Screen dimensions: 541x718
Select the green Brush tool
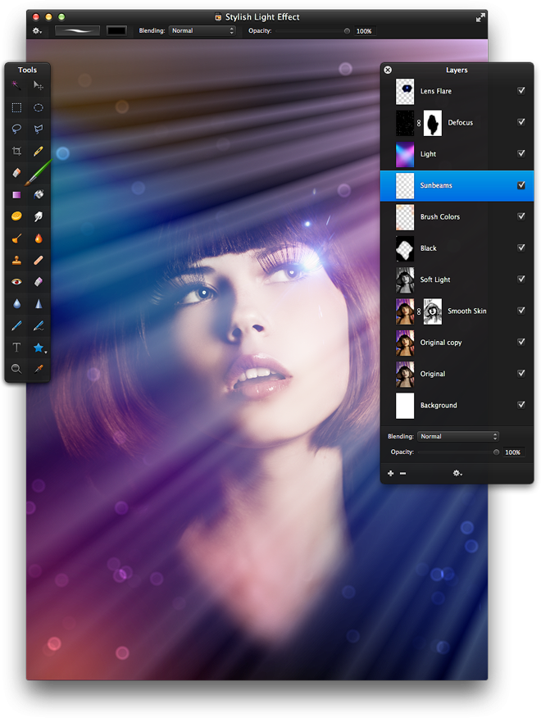coord(39,173)
